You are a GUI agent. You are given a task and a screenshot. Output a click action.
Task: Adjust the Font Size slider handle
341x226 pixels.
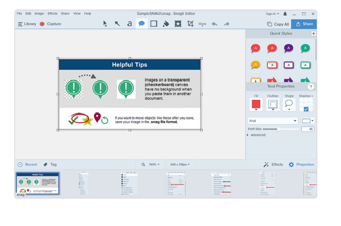278,129
